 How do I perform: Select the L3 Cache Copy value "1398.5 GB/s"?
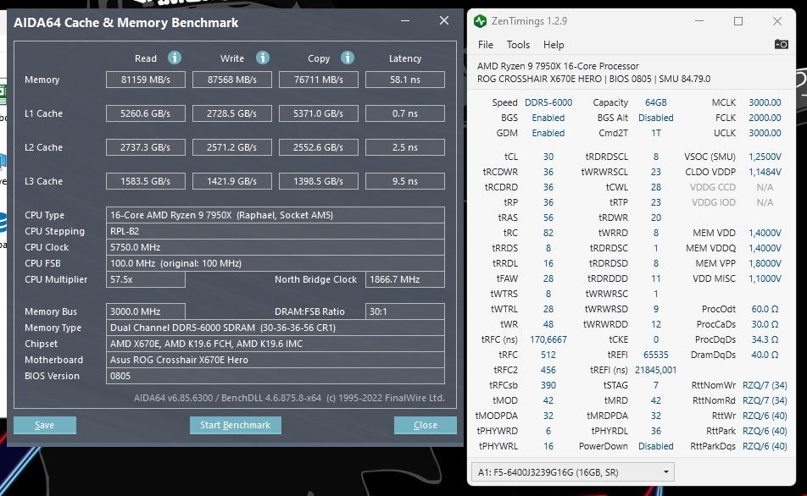[x=319, y=181]
